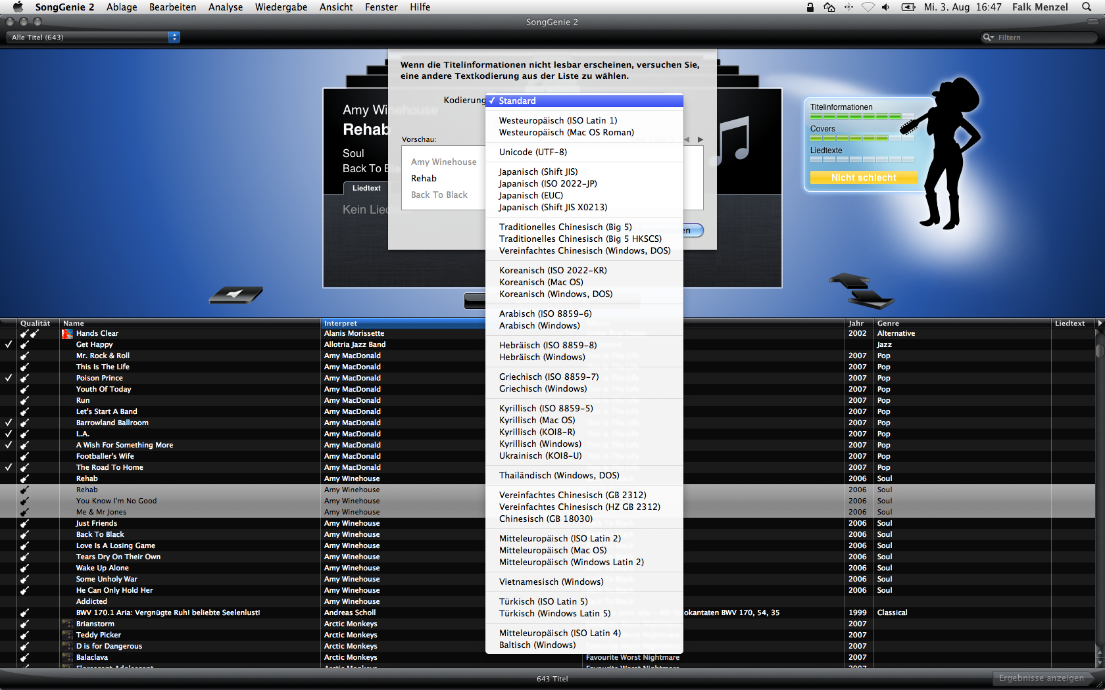Choose Baltisch (Windows) encoding
The height and width of the screenshot is (690, 1105).
(584, 645)
